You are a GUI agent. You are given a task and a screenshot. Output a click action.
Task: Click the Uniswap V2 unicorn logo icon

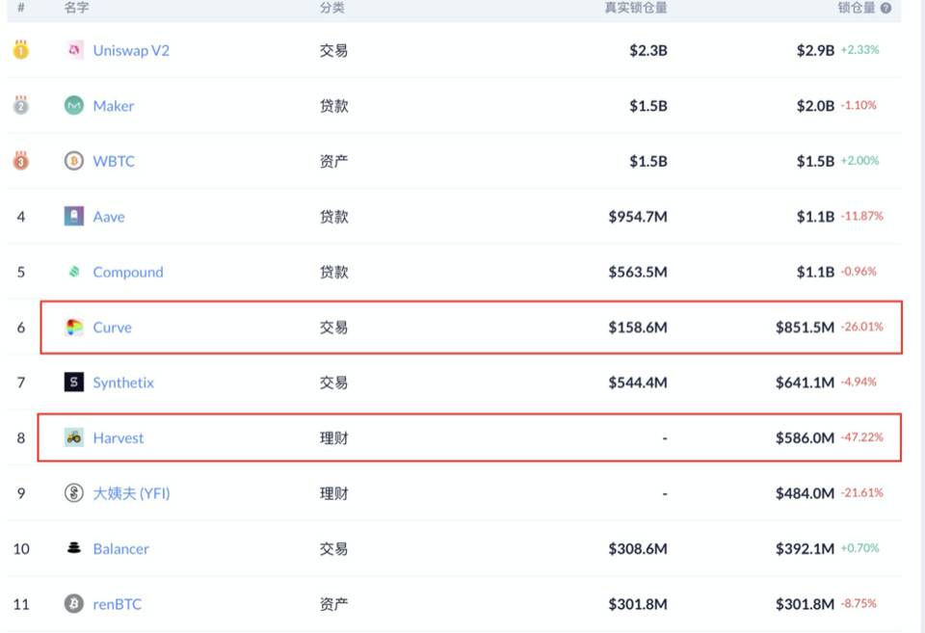click(74, 50)
